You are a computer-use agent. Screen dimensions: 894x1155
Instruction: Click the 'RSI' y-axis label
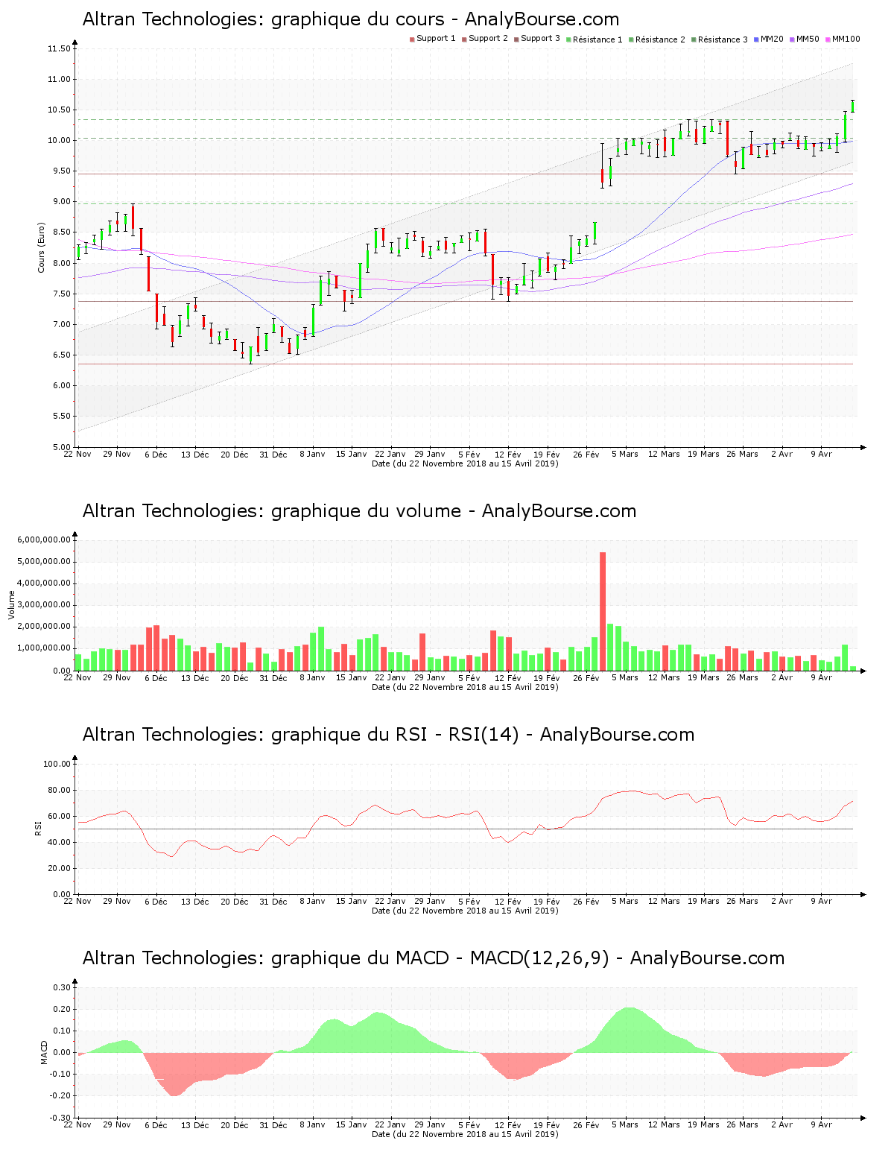click(37, 829)
